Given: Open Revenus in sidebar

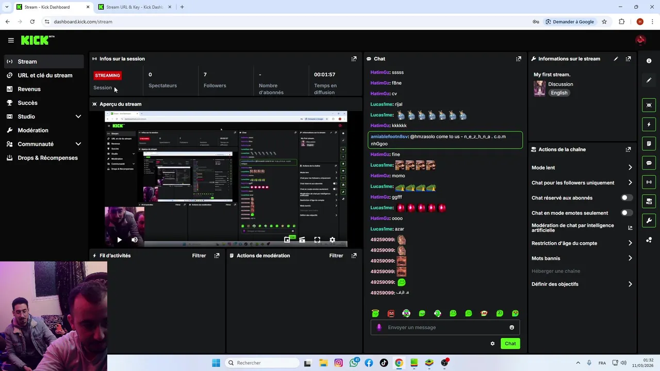Looking at the screenshot, I should tap(44, 89).
